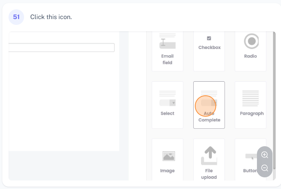Select the Image widget icon
This screenshot has width=281, height=189.
click(x=168, y=156)
